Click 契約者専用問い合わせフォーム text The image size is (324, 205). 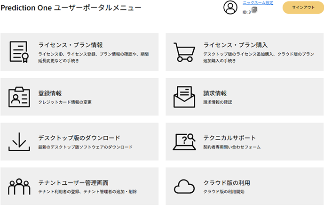232,147
